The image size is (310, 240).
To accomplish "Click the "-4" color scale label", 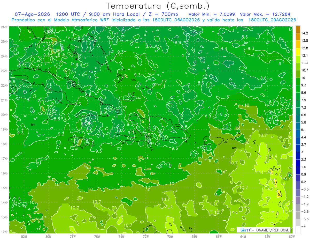I will pos(304,226).
